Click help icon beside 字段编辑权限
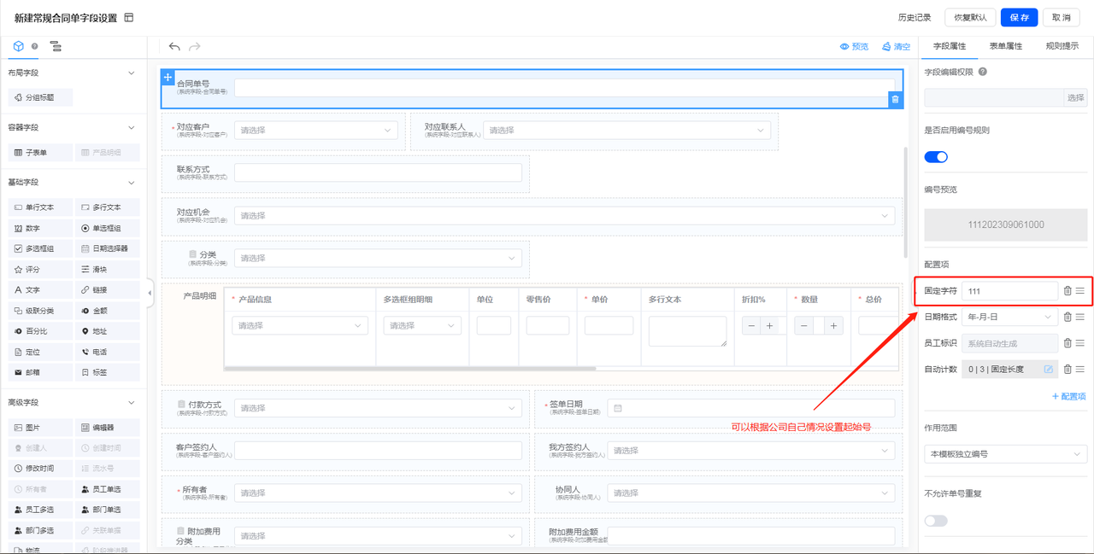1094x554 pixels. [x=982, y=72]
